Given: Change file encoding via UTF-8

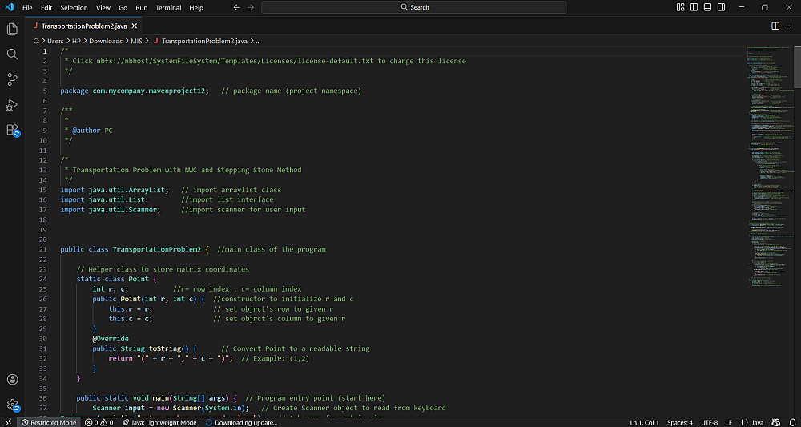Looking at the screenshot, I should point(710,422).
